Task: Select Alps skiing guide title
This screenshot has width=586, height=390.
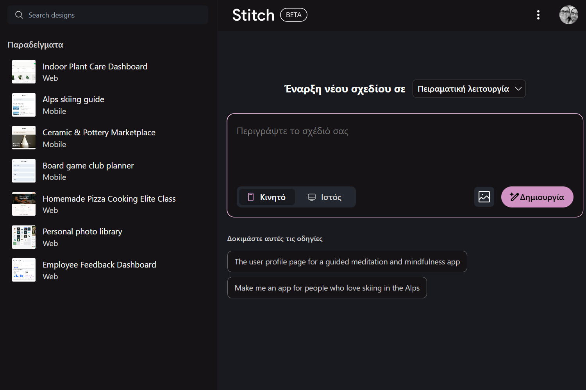Action: coord(73,99)
